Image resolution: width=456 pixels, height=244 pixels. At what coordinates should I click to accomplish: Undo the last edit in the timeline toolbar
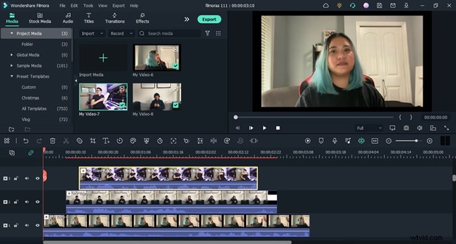(x=26, y=141)
